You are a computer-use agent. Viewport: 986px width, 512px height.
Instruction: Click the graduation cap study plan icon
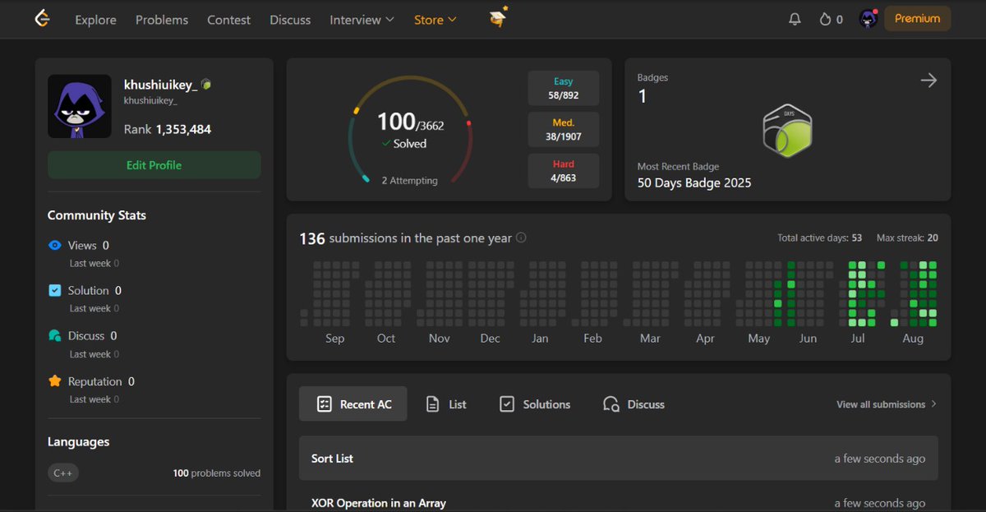click(x=498, y=17)
